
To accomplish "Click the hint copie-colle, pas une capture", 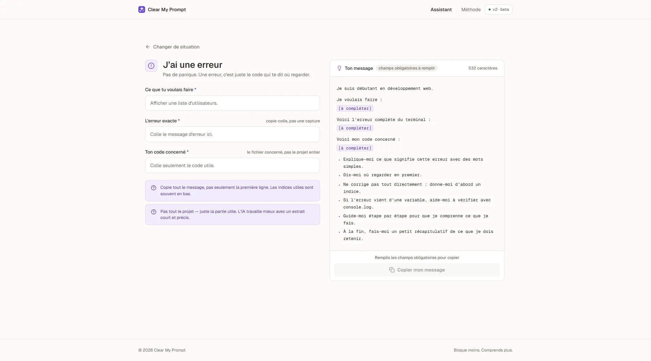I will pos(293,121).
